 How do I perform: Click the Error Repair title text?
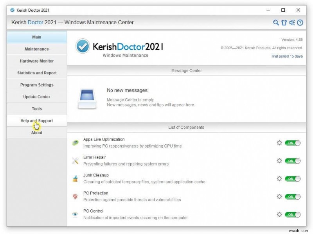coord(94,157)
